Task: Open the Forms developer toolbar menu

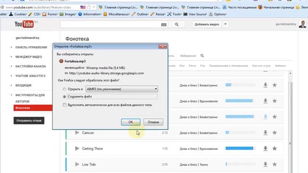Action: click(50, 14)
